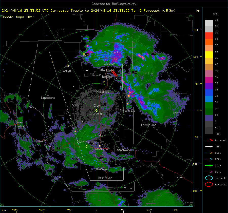Image resolution: width=228 pixels, height=213 pixels.
Task: Click the Sundre town label
Action: click(77, 105)
